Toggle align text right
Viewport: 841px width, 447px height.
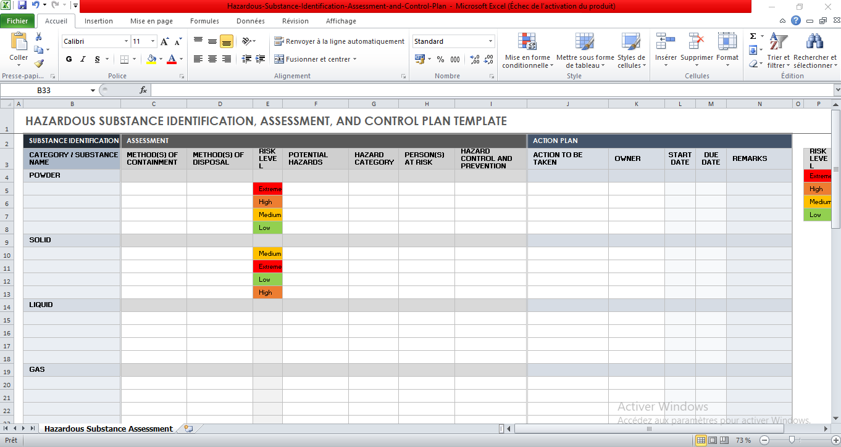coord(227,59)
